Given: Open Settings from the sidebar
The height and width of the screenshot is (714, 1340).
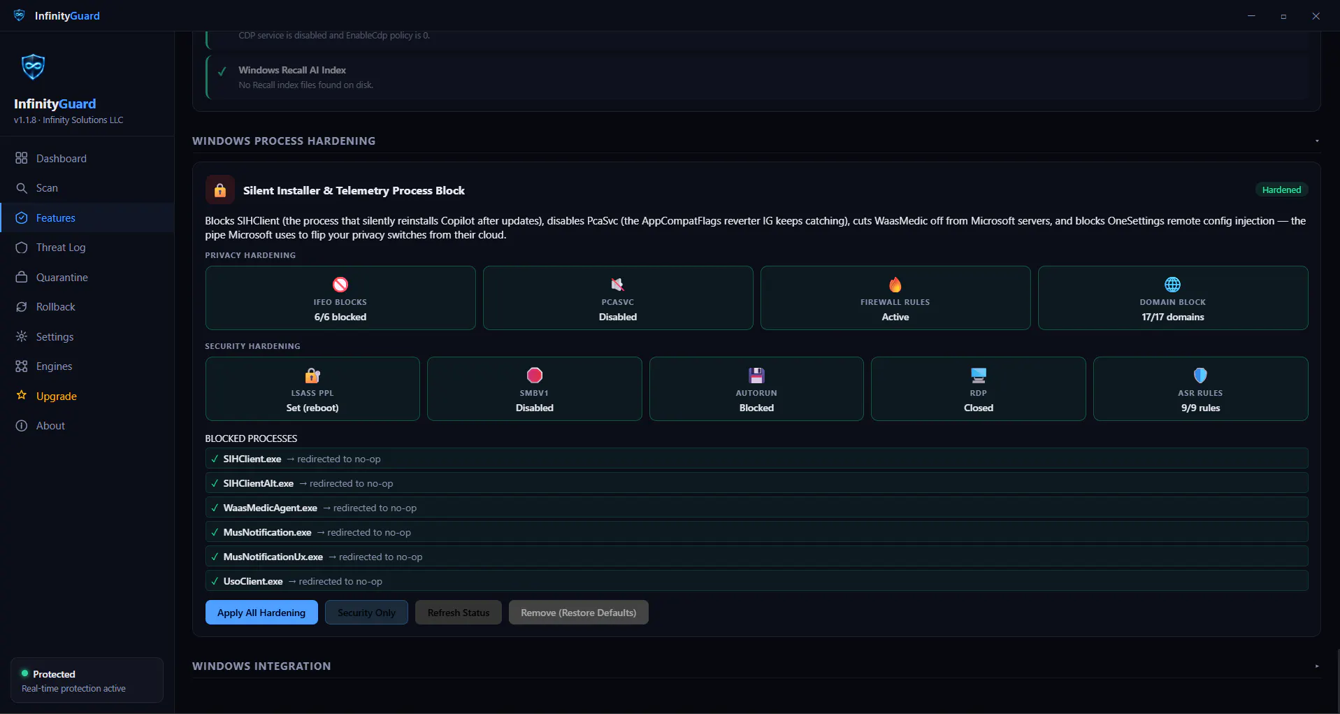Looking at the screenshot, I should point(87,336).
